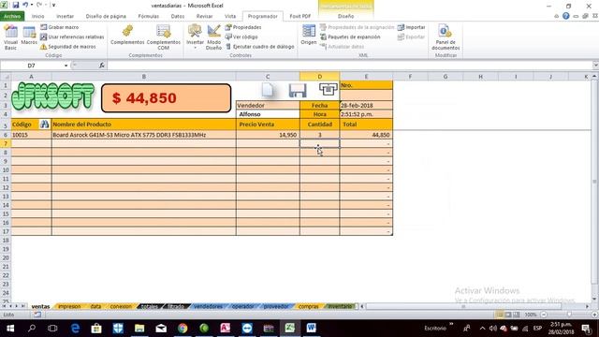Select the Alfonso vendedor cell
The height and width of the screenshot is (337, 599).
[x=268, y=114]
